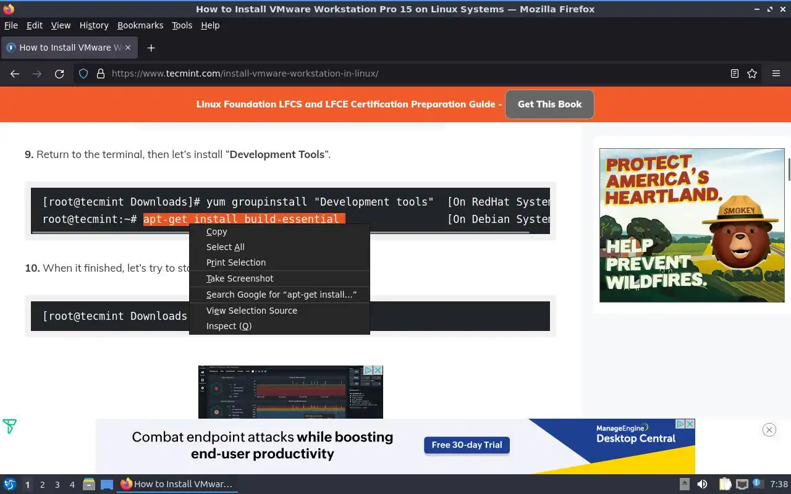Open the File menu

click(x=11, y=25)
